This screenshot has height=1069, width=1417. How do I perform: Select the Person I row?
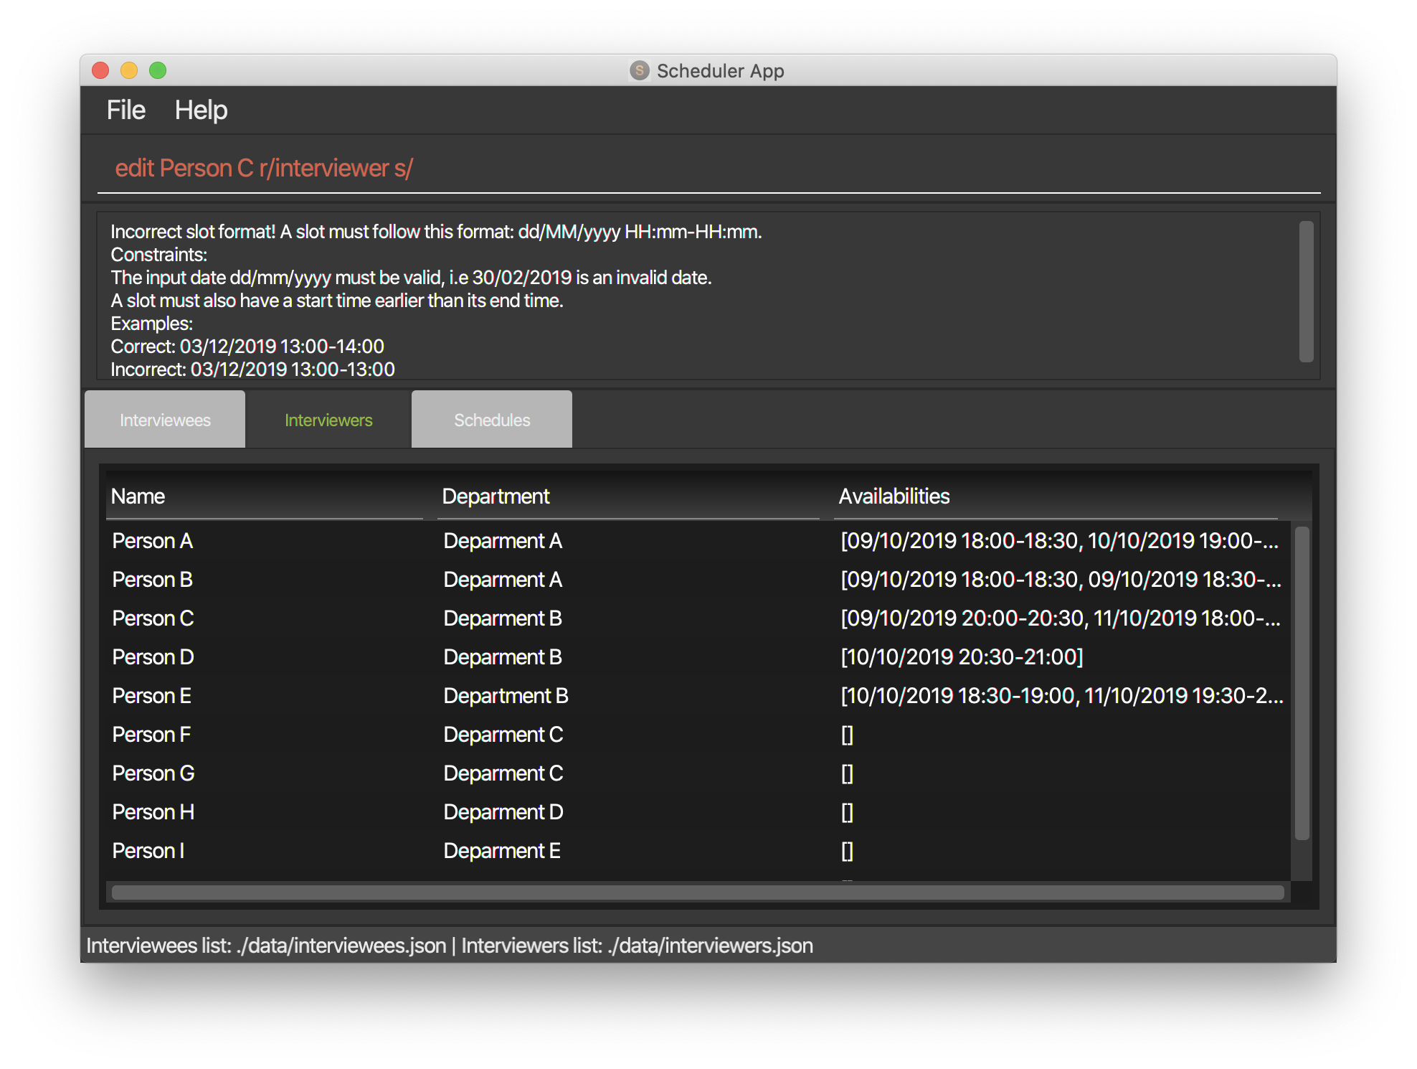point(148,851)
